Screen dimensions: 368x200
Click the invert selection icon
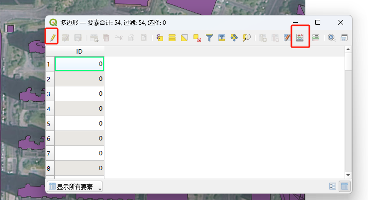[184, 37]
